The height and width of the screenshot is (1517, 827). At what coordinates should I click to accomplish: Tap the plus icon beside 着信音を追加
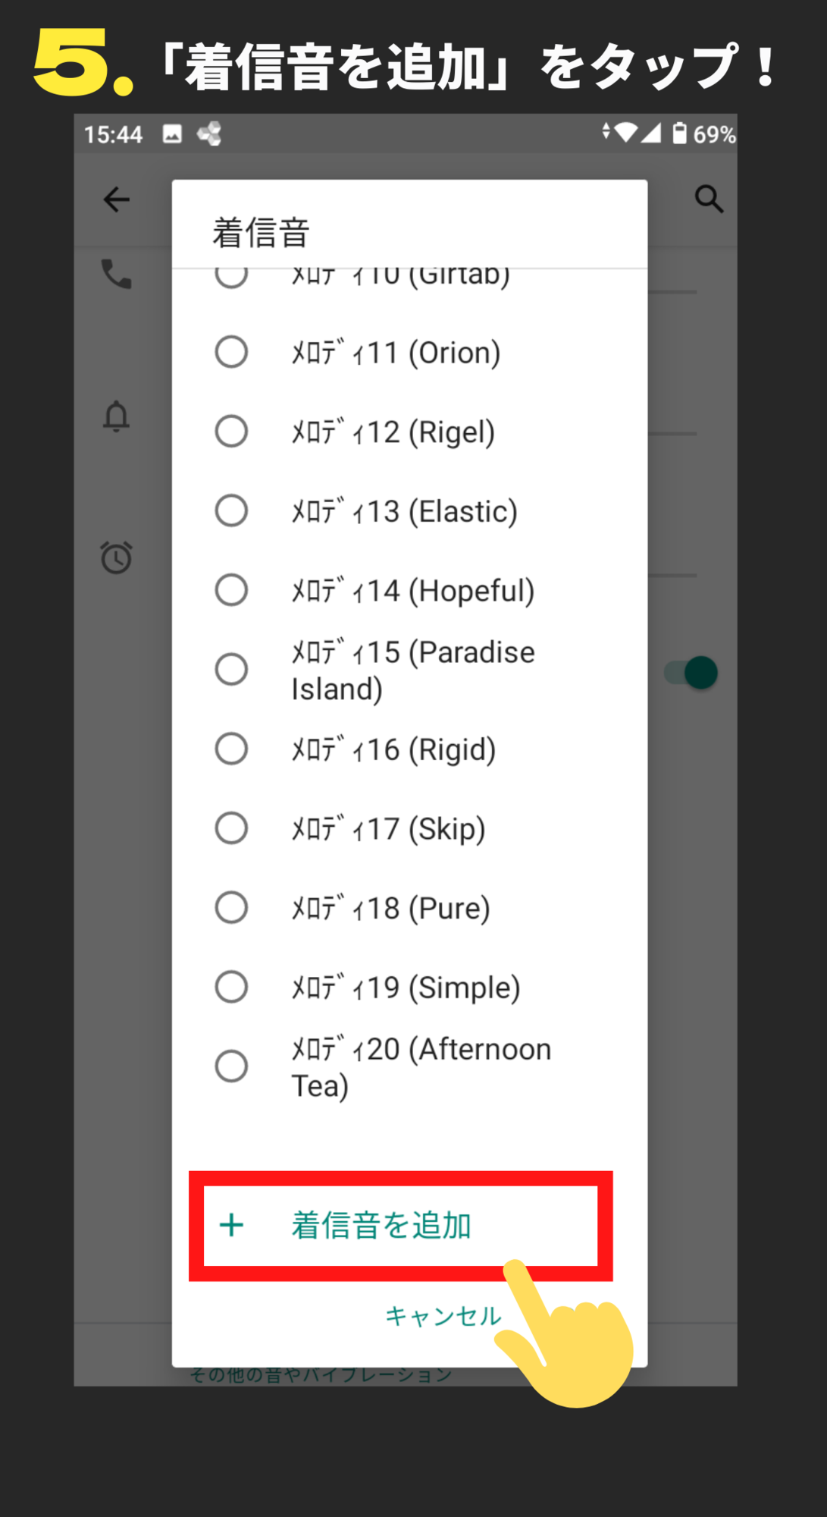(231, 1225)
